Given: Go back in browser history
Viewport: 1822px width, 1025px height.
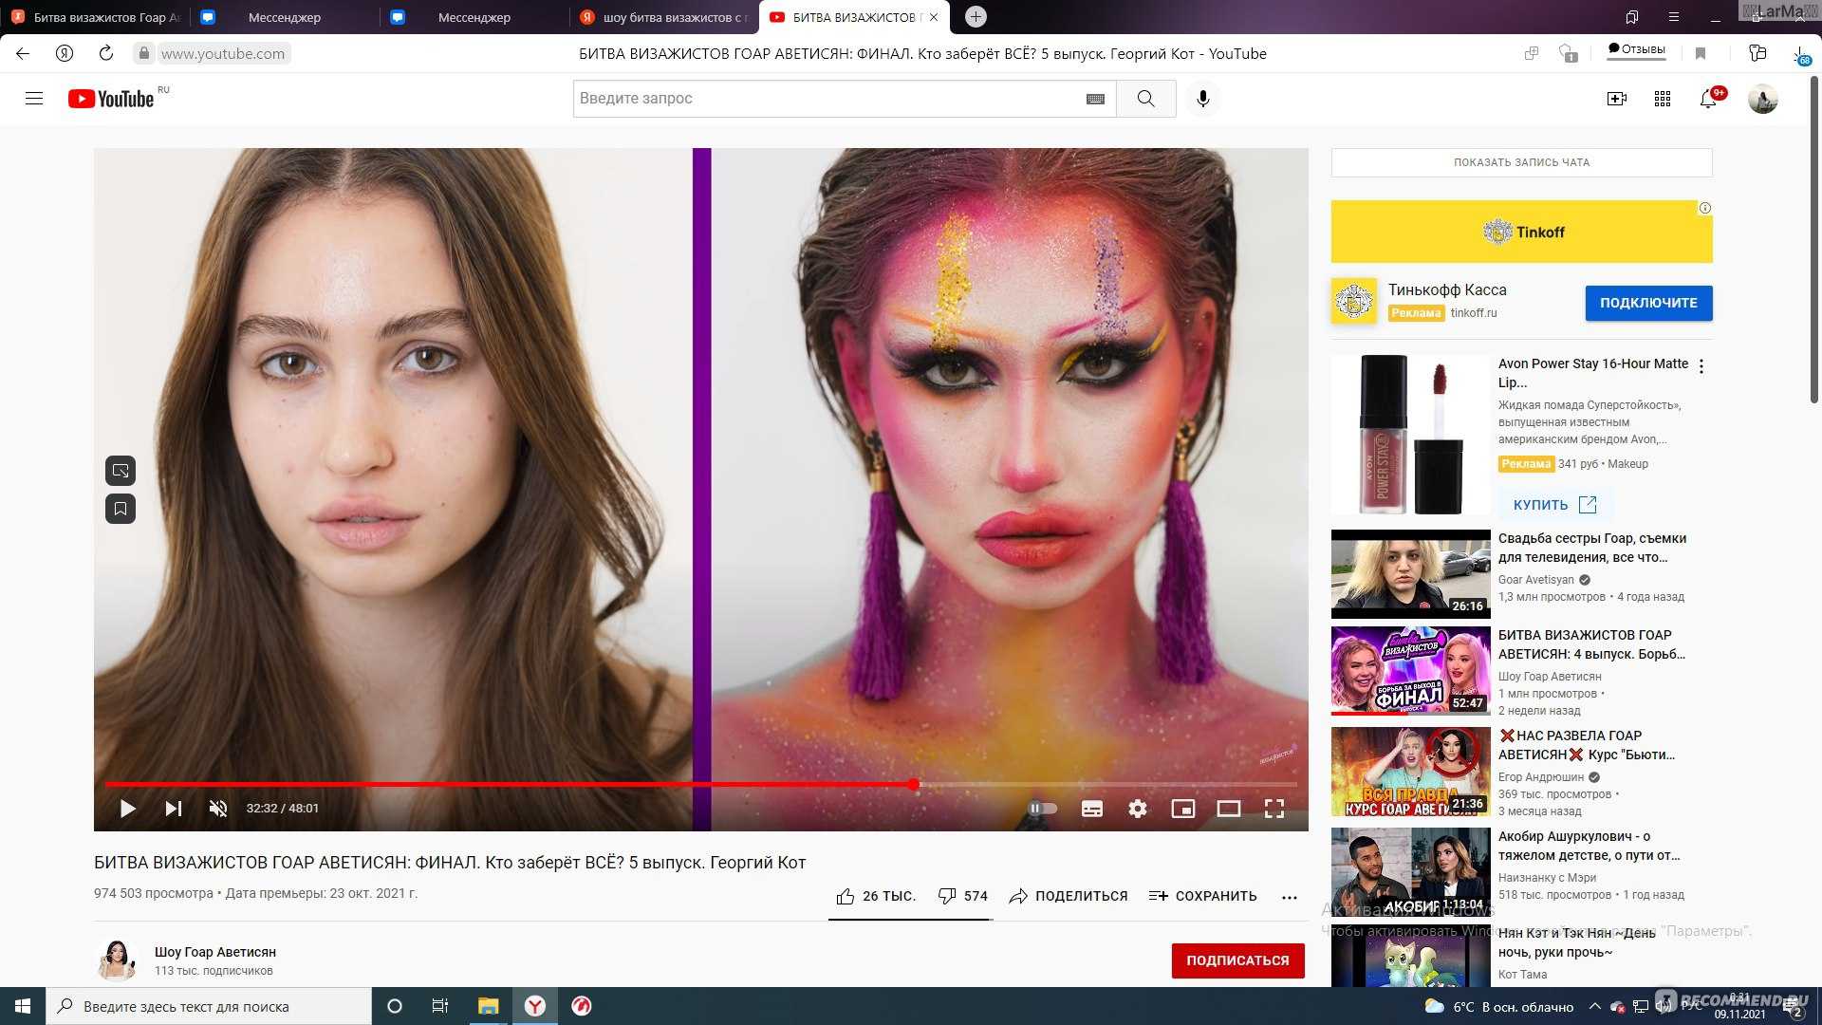Looking at the screenshot, I should pyautogui.click(x=23, y=53).
